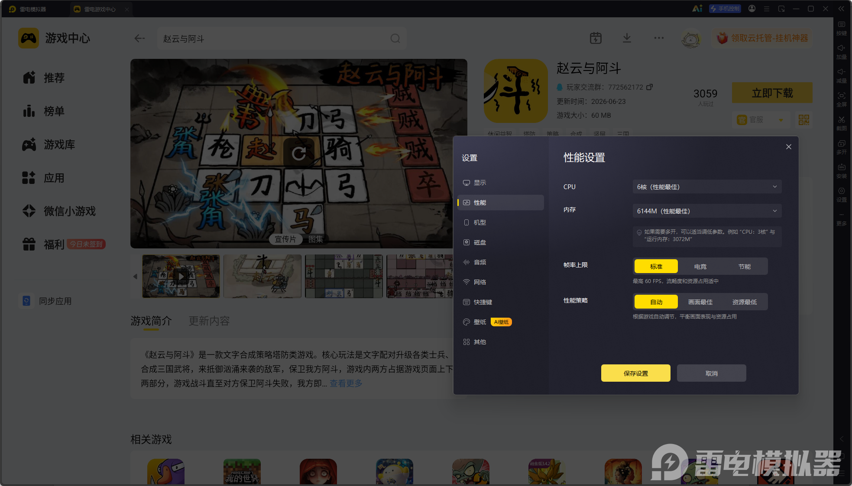Expand the 内存 memory dropdown
Screen dimensions: 852x486
[x=707, y=211]
